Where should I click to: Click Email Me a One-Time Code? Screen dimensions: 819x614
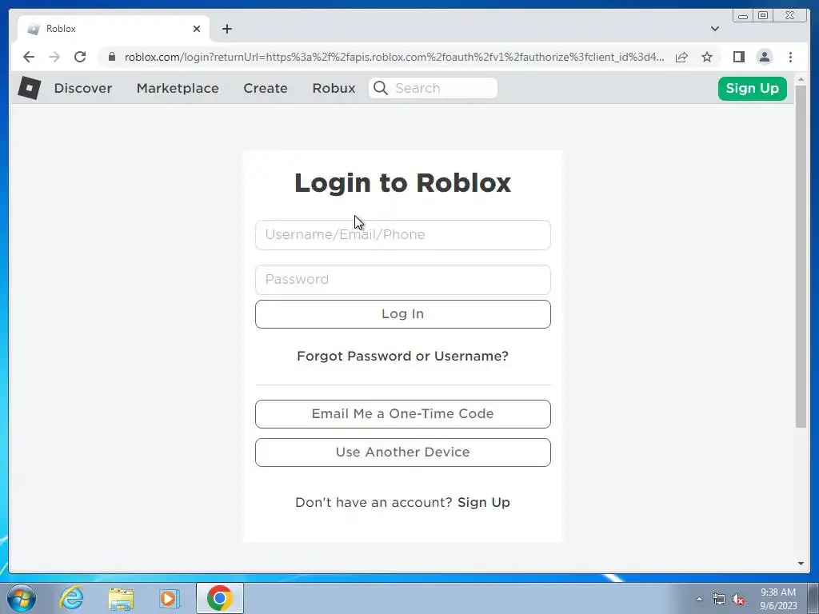[403, 414]
